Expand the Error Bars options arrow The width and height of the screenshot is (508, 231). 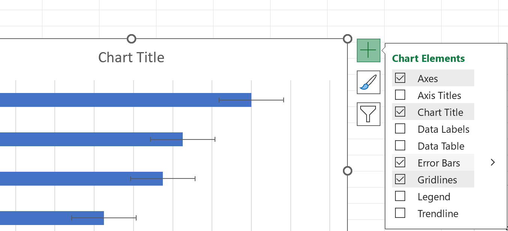tap(493, 162)
